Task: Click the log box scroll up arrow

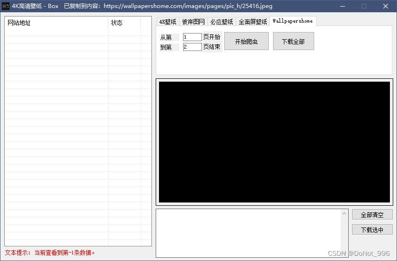Action: click(344, 214)
